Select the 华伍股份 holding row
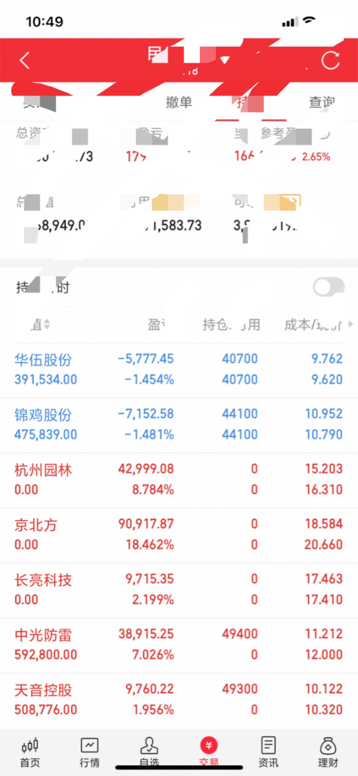The height and width of the screenshot is (776, 358). 179,370
